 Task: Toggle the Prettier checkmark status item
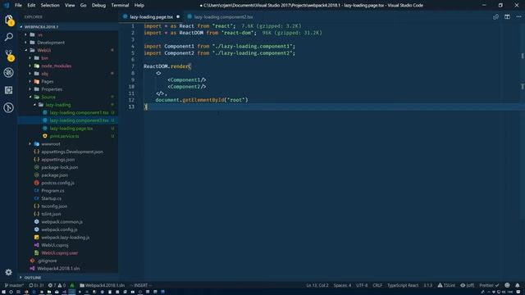(489, 285)
